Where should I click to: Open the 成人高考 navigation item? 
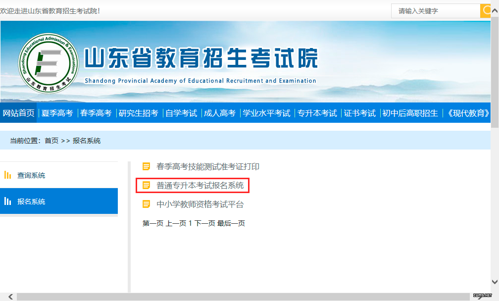[x=220, y=113]
